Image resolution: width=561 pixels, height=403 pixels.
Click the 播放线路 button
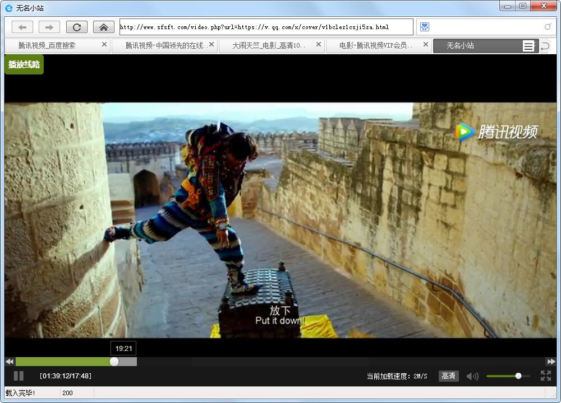pyautogui.click(x=24, y=64)
